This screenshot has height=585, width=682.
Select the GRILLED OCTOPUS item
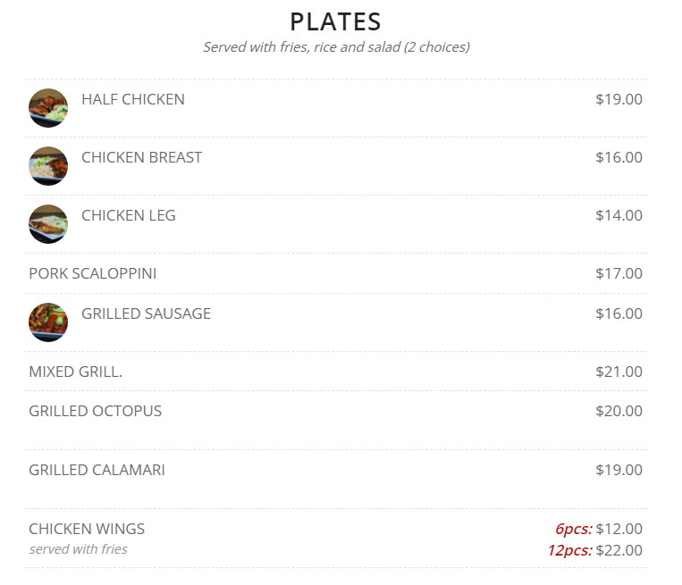pos(96,411)
